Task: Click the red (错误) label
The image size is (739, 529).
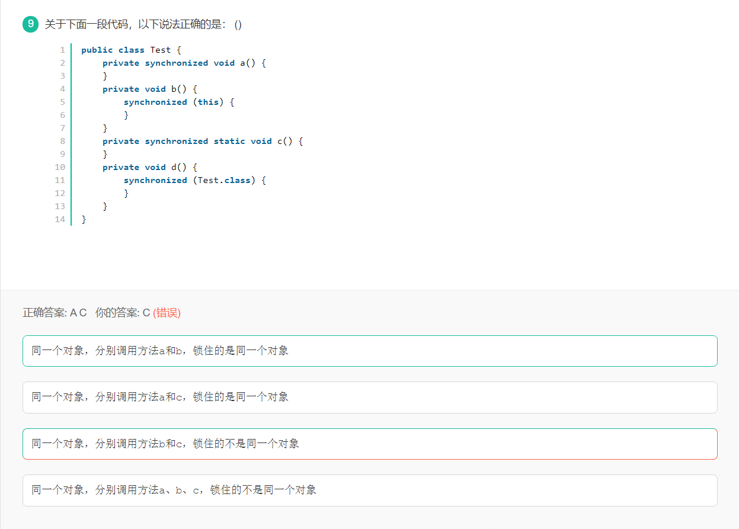Action: (167, 313)
